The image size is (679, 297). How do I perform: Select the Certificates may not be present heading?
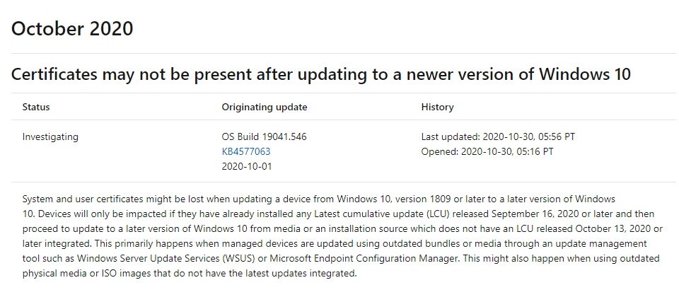click(321, 74)
